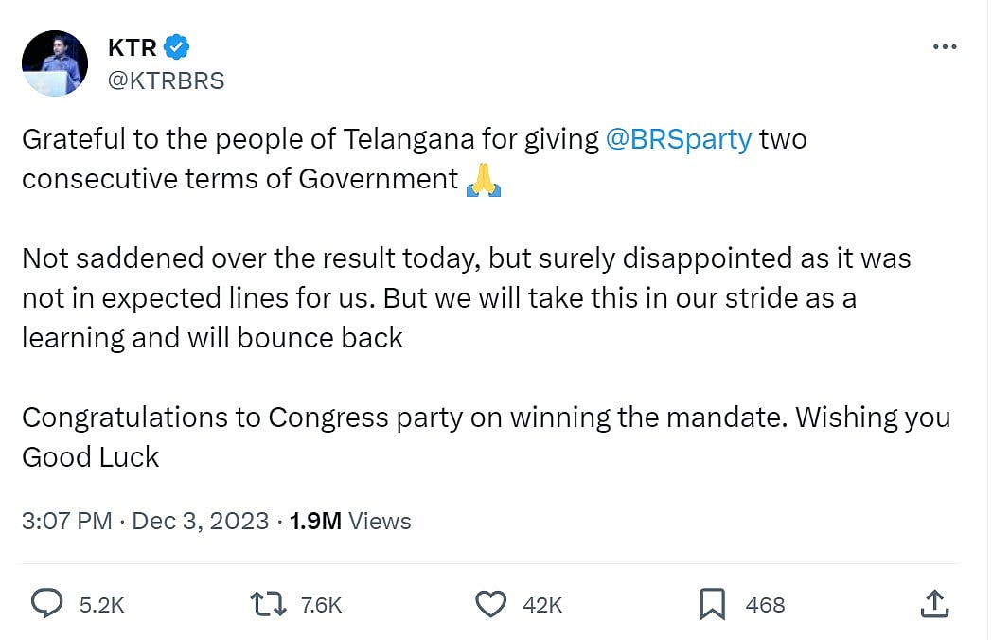Click the Dec 3, 2023 date

point(201,521)
